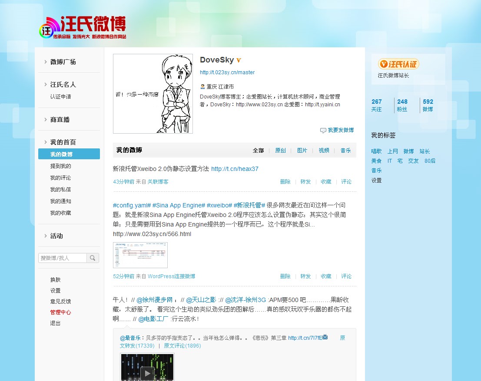Click DoveSky's profile avatar image
The width and height of the screenshot is (481, 381).
point(153,93)
